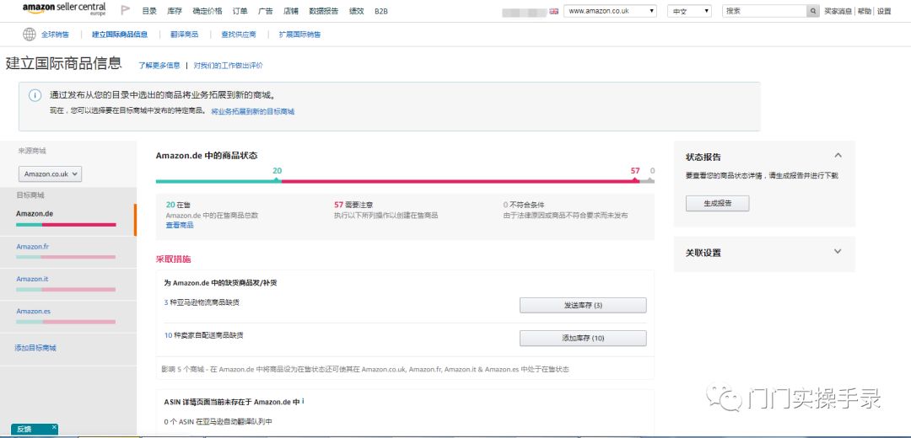Click the 20 在售 count text
The height and width of the screenshot is (438, 911).
178,205
